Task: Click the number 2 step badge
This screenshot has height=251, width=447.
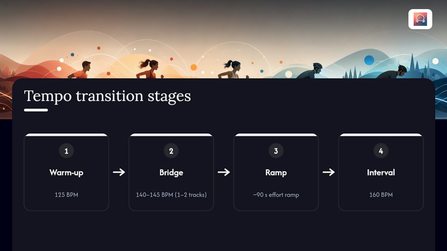Action: (171, 151)
